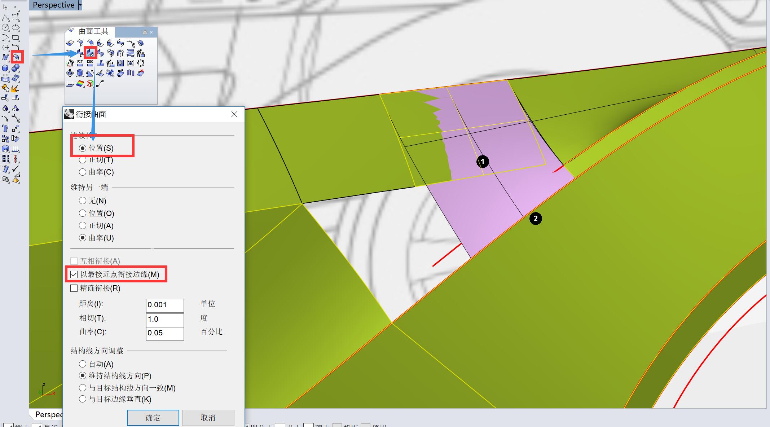Image resolution: width=770 pixels, height=427 pixels.
Task: Click the 距离(I) input field
Action: 164,305
